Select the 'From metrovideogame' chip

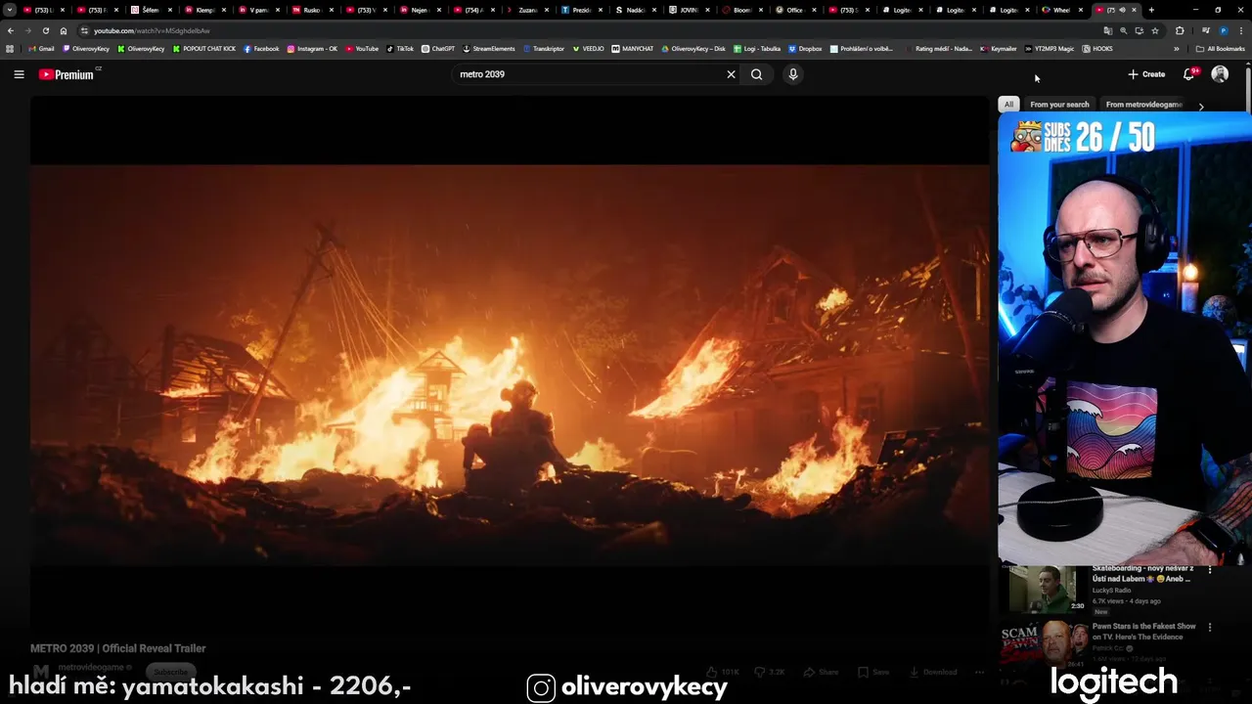(1143, 105)
